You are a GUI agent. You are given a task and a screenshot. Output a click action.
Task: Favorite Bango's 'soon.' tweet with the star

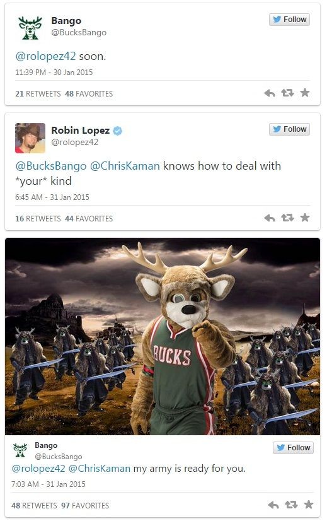coord(305,93)
